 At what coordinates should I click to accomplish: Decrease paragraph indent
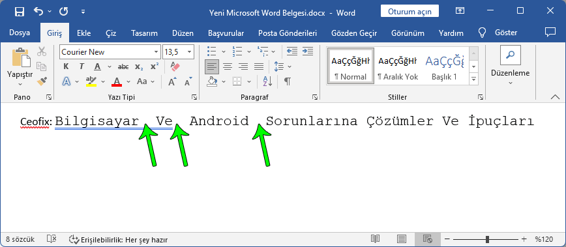[292, 51]
